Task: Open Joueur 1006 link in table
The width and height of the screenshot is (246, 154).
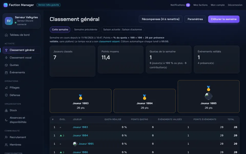Action: [80, 152]
